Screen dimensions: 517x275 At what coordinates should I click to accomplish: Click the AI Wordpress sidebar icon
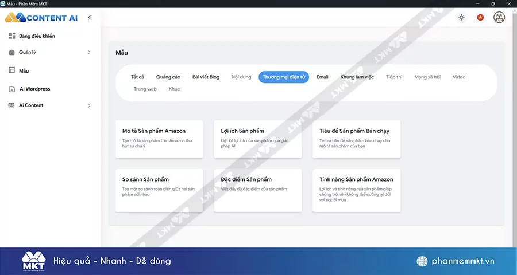[x=12, y=89]
